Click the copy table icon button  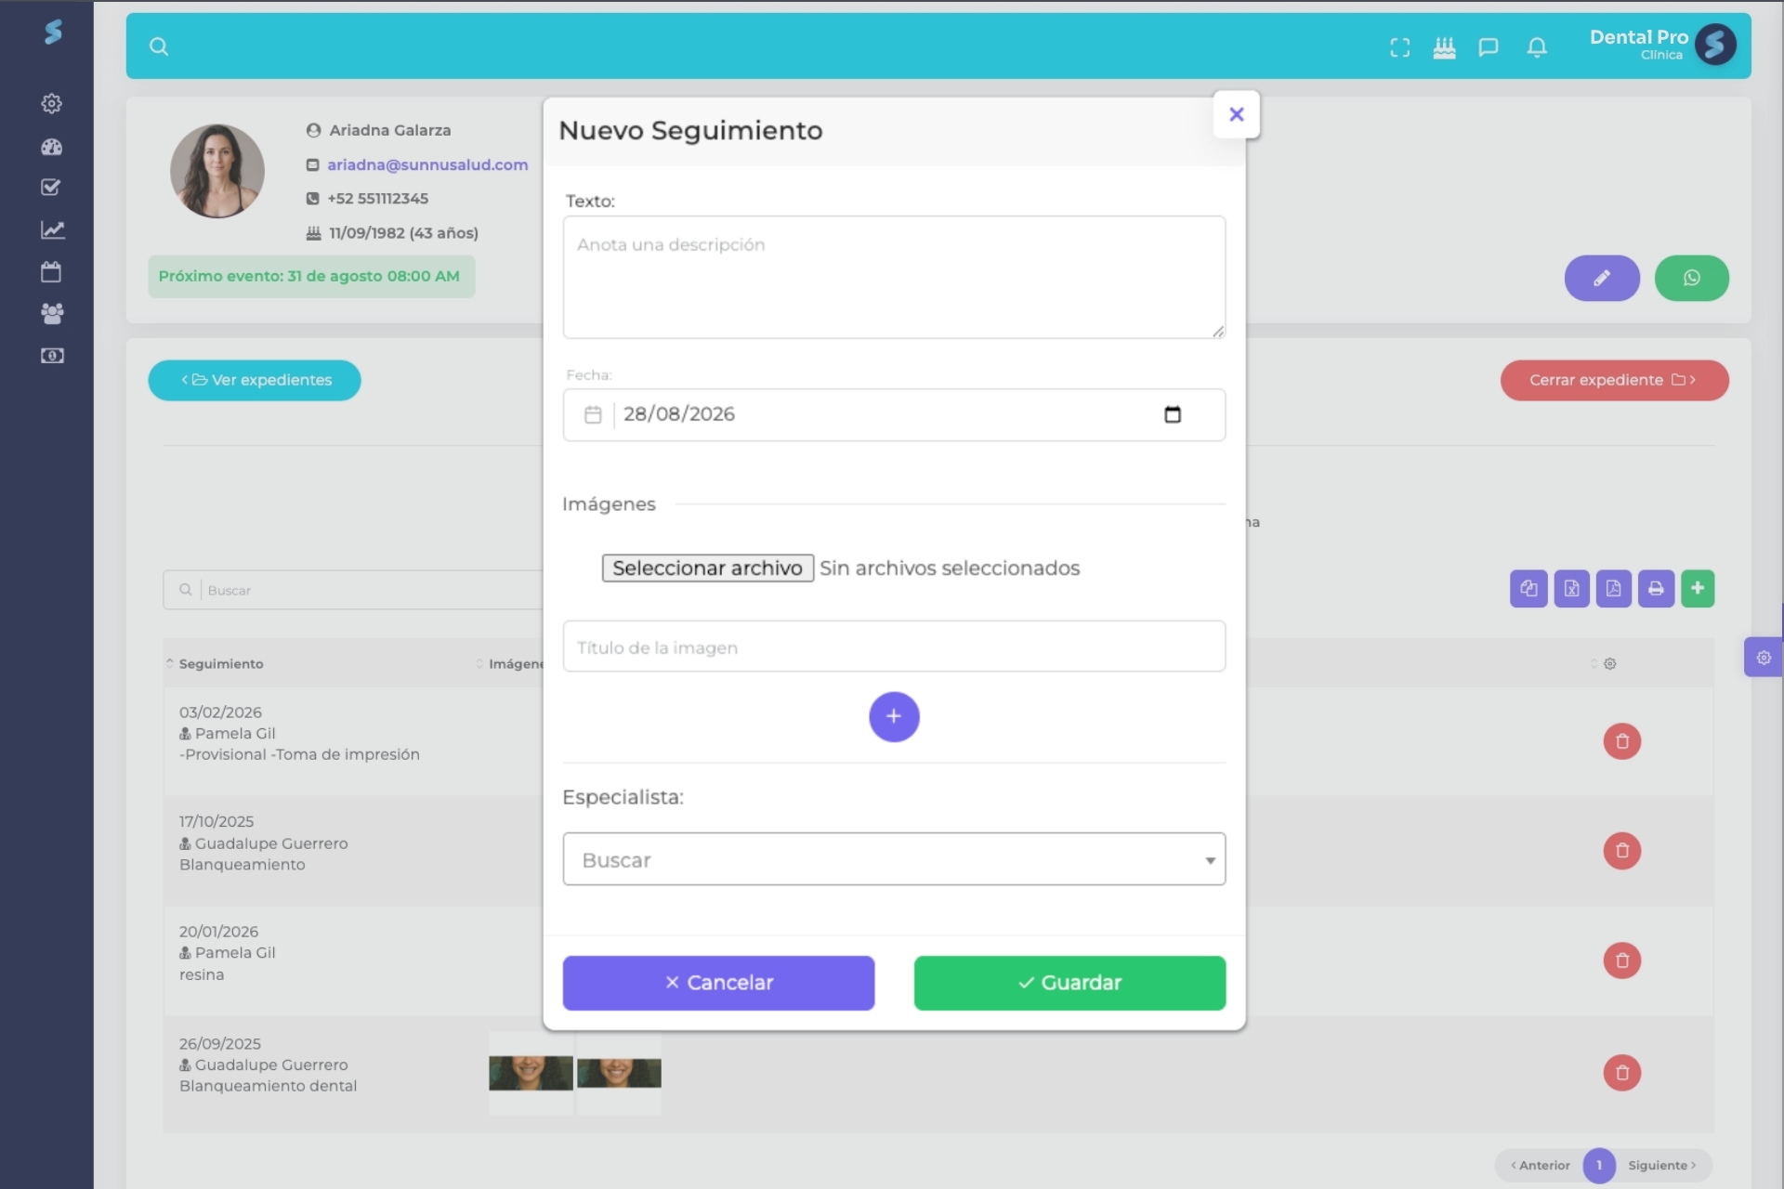click(x=1528, y=588)
